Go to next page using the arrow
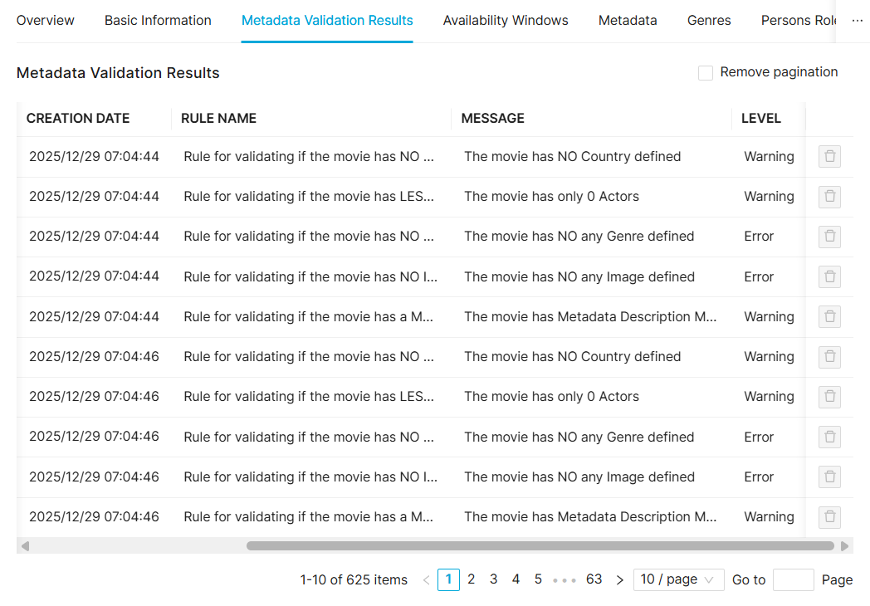Image resolution: width=870 pixels, height=606 pixels. click(619, 580)
